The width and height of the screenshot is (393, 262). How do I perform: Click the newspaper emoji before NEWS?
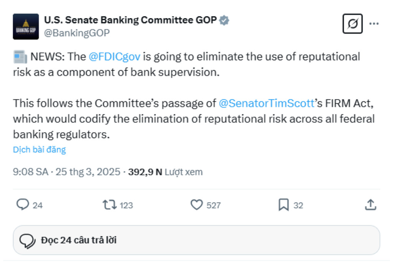(20, 57)
